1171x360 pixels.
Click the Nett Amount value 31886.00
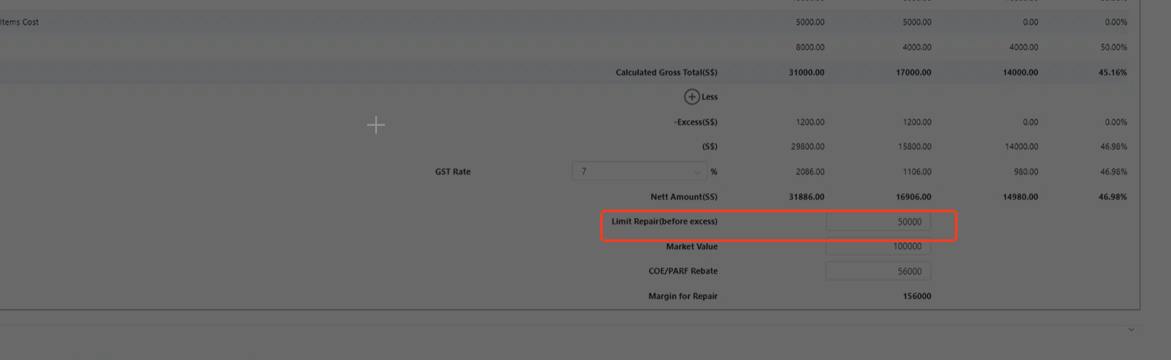coord(806,197)
